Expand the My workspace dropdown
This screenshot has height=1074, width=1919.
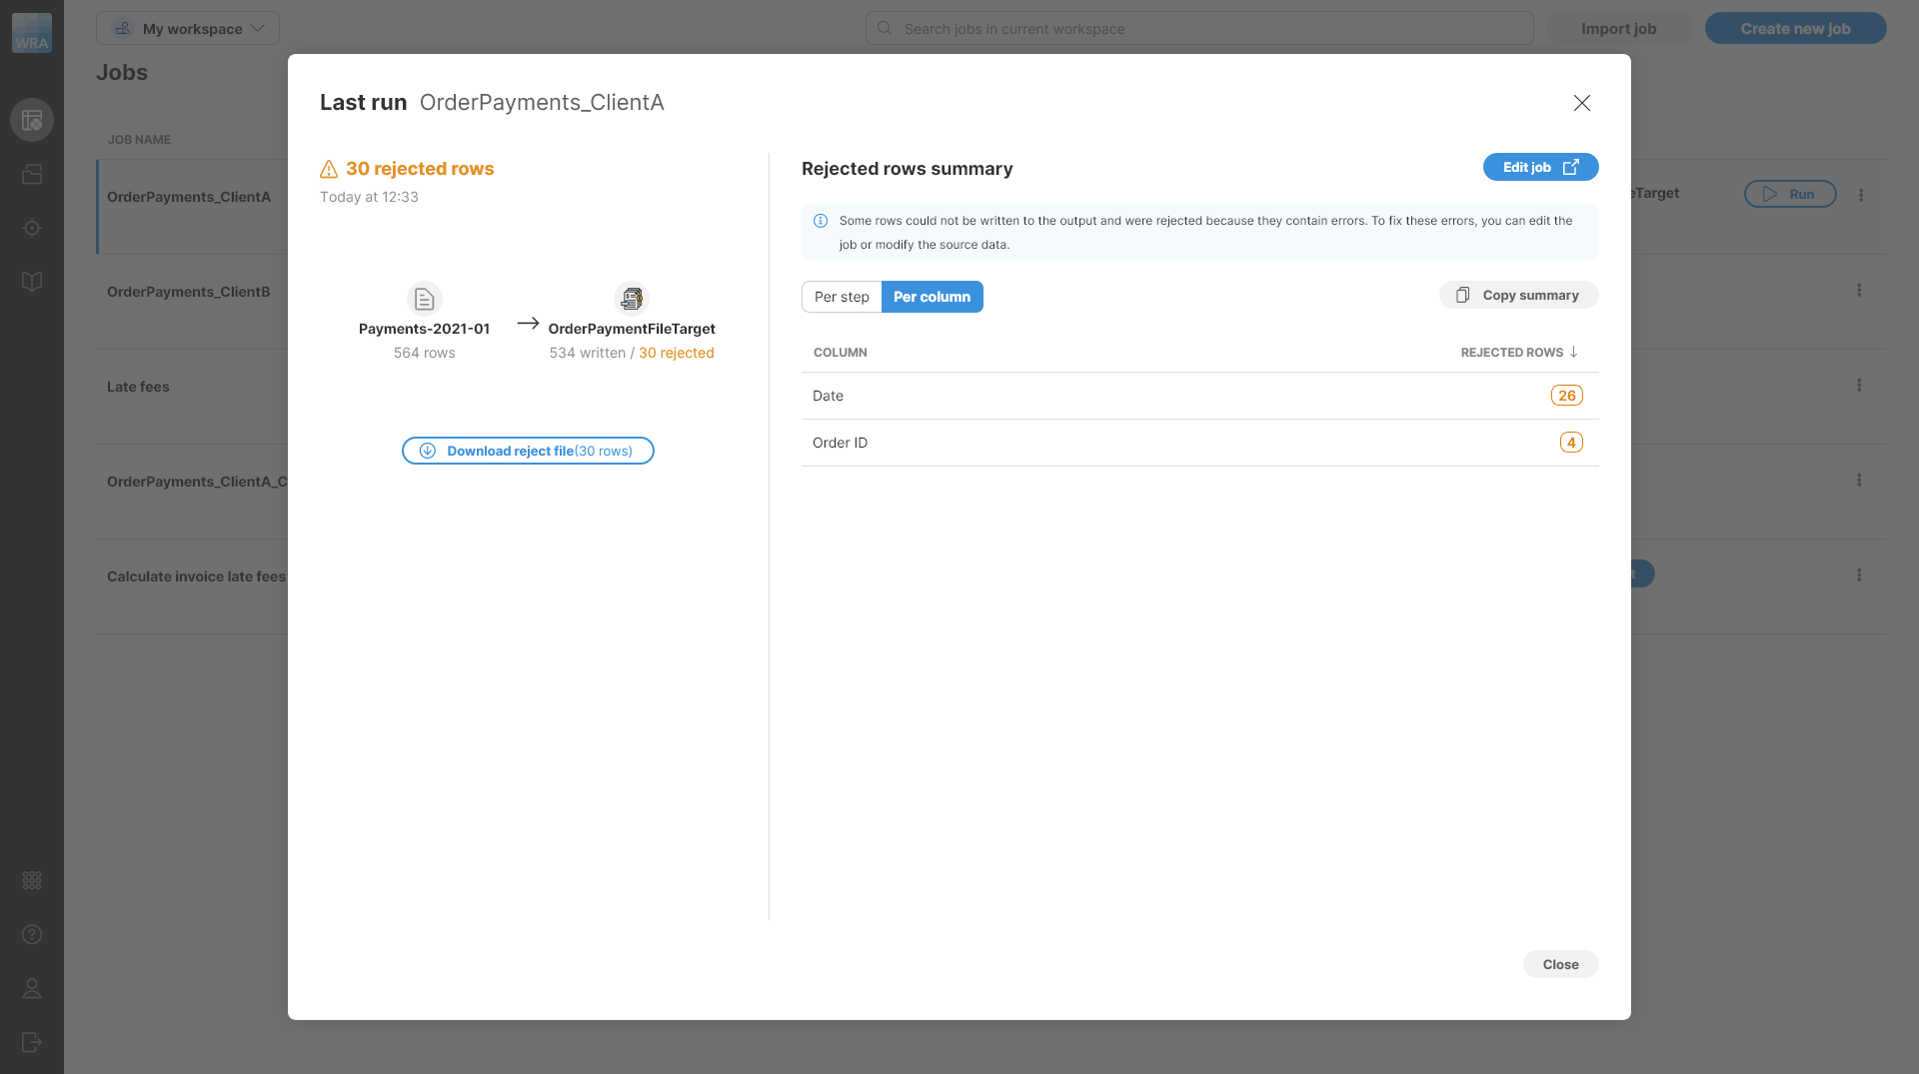[x=188, y=28]
